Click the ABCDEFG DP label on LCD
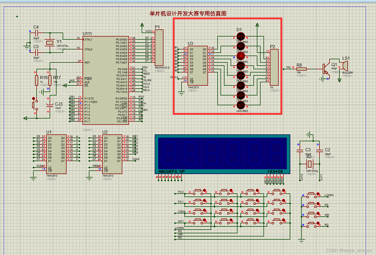The height and width of the screenshot is (255, 376). [172, 171]
